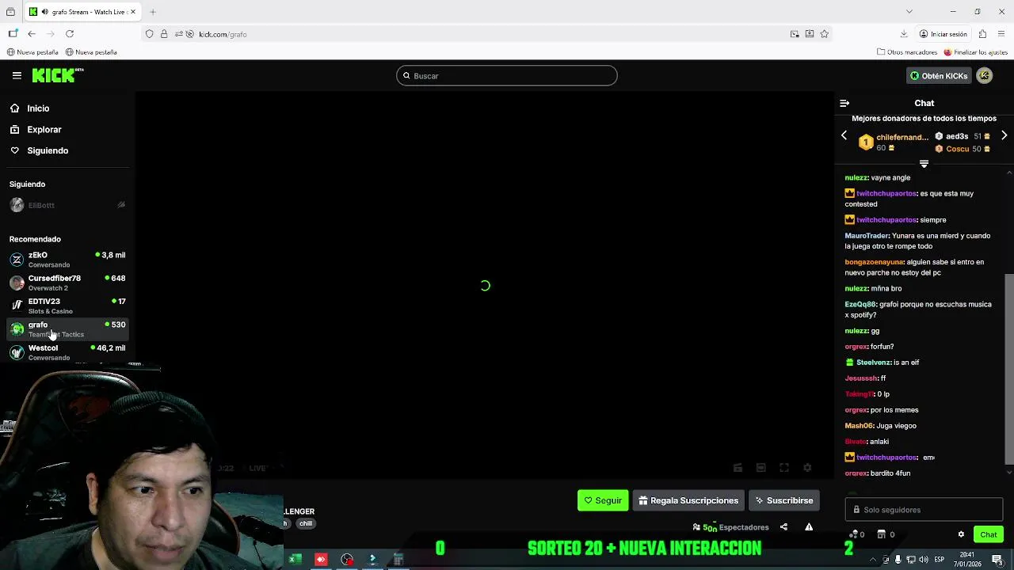Click the green Seguir button
The width and height of the screenshot is (1014, 570).
(603, 500)
